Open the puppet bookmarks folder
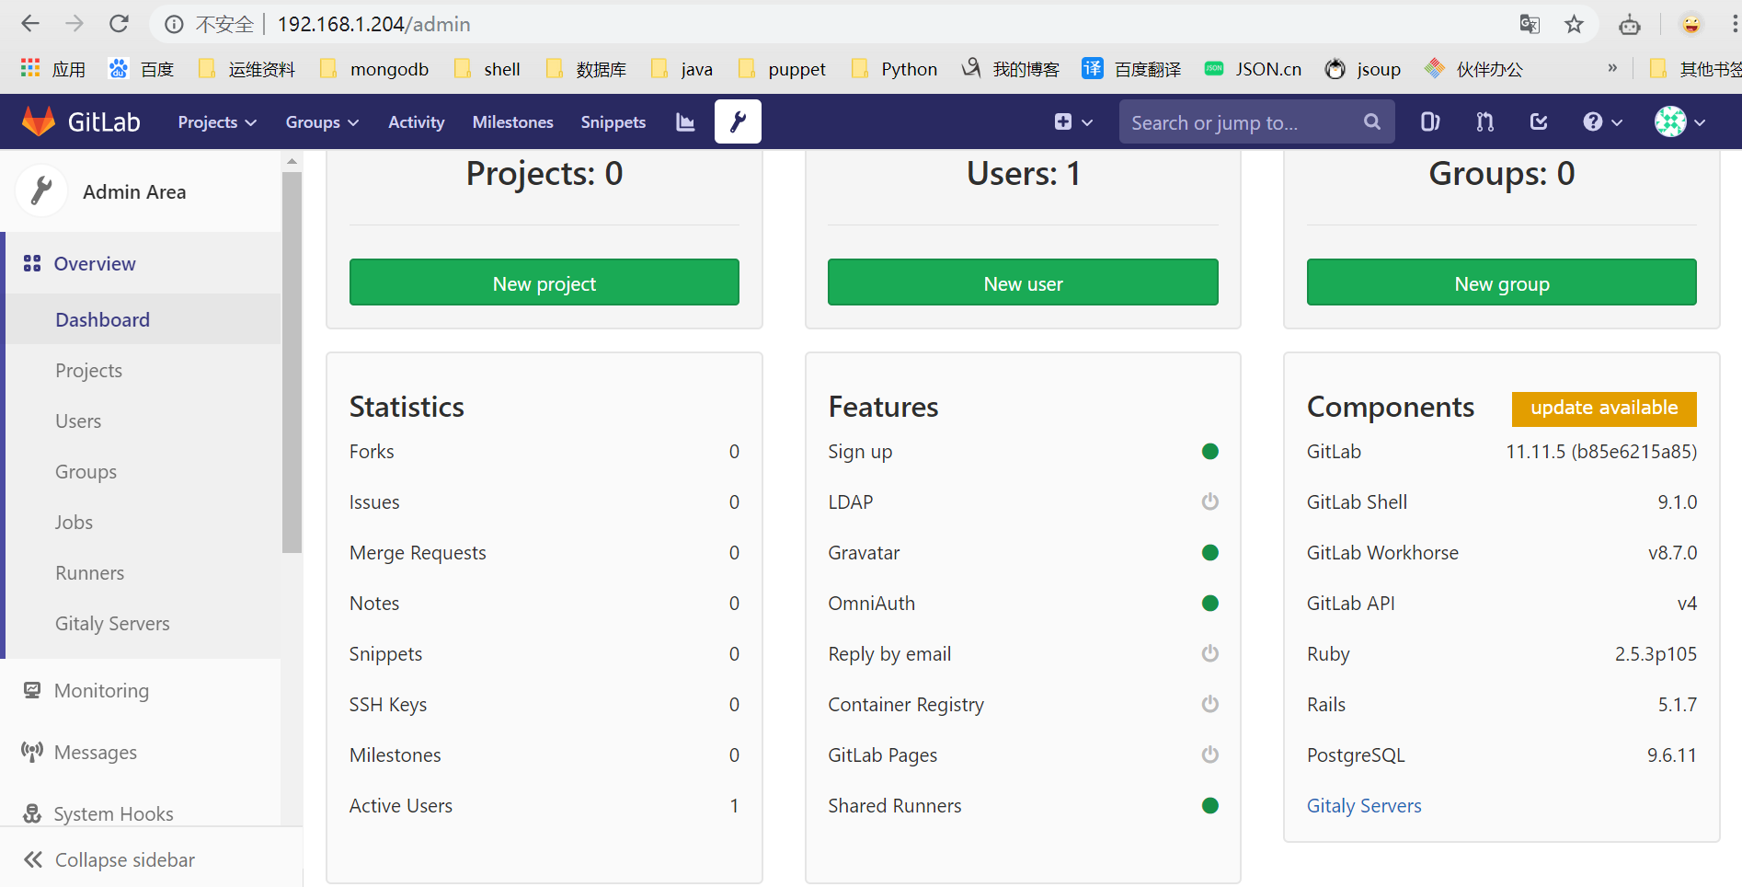1742x887 pixels. click(782, 69)
